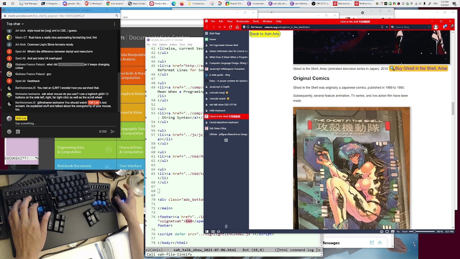Image resolution: width=460 pixels, height=259 pixels.
Task: Open the Vivaldi menu logo icon
Action: tap(206, 21)
